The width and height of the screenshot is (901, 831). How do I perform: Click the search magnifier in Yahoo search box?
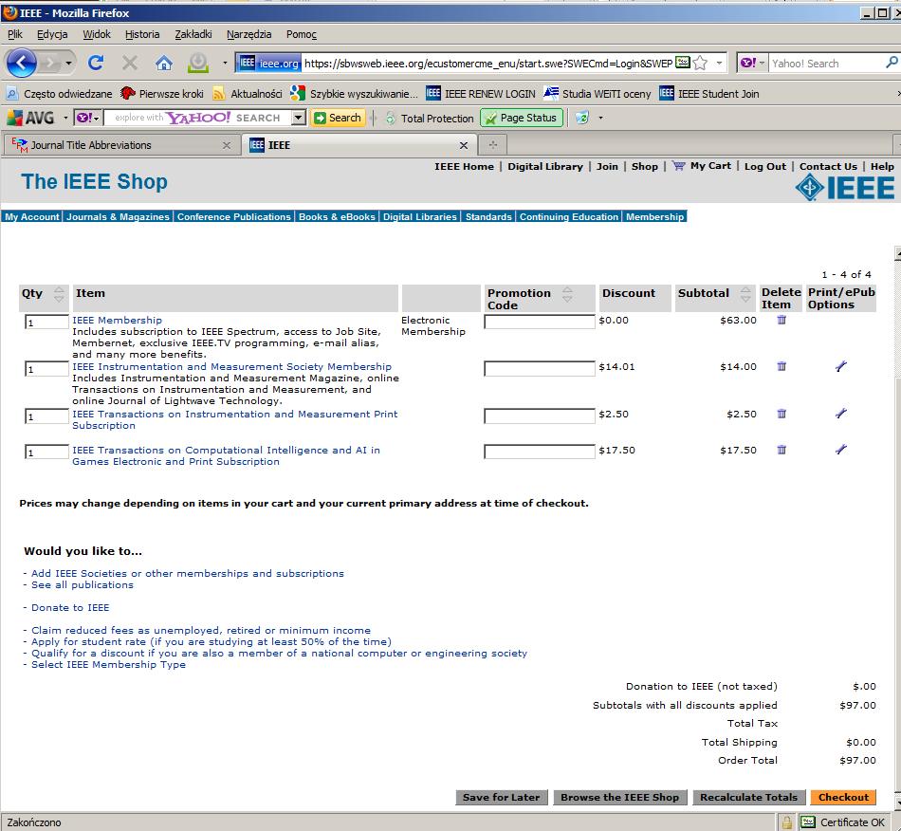(x=892, y=63)
